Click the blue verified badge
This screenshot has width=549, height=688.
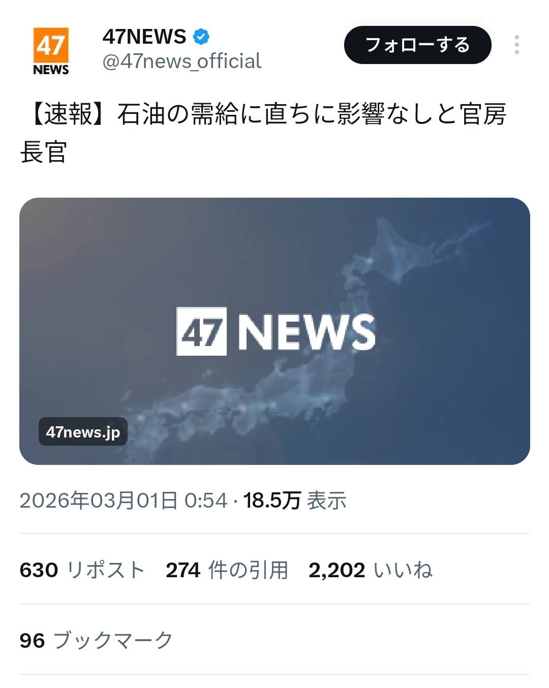201,37
